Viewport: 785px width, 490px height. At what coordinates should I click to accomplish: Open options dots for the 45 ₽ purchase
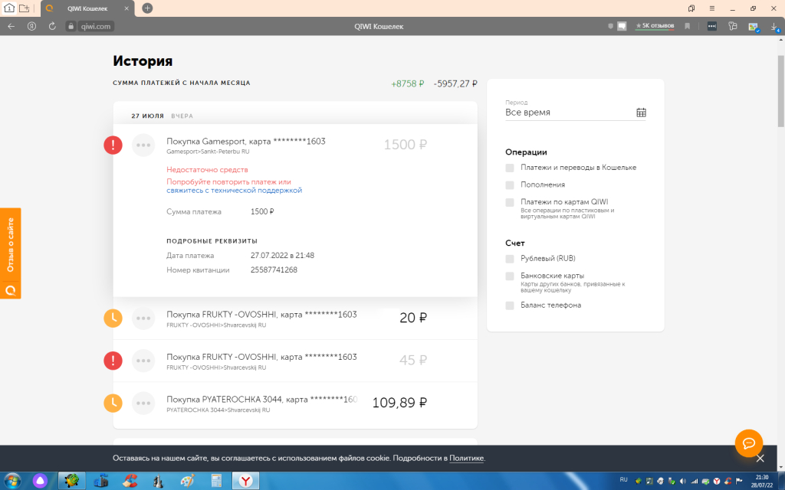click(143, 361)
